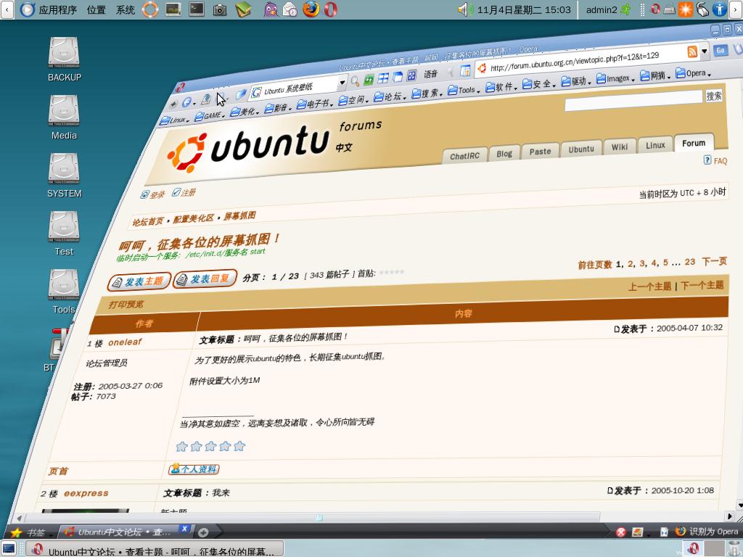
Task: Launch Pidgin messenger from the panel
Action: tap(271, 9)
